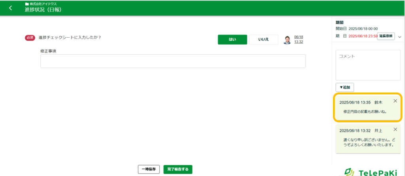This screenshot has height=176, width=405.
Task: Expand the 期間 section chevron
Action: point(399,37)
